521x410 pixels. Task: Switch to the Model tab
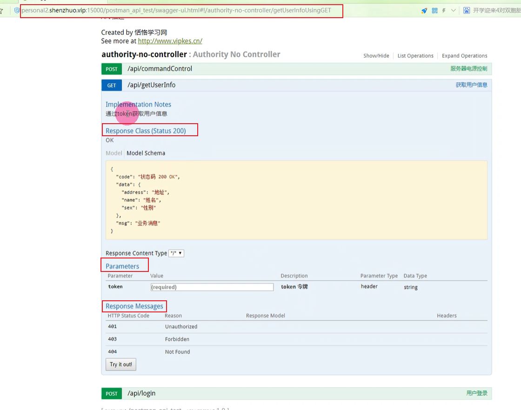coord(114,153)
